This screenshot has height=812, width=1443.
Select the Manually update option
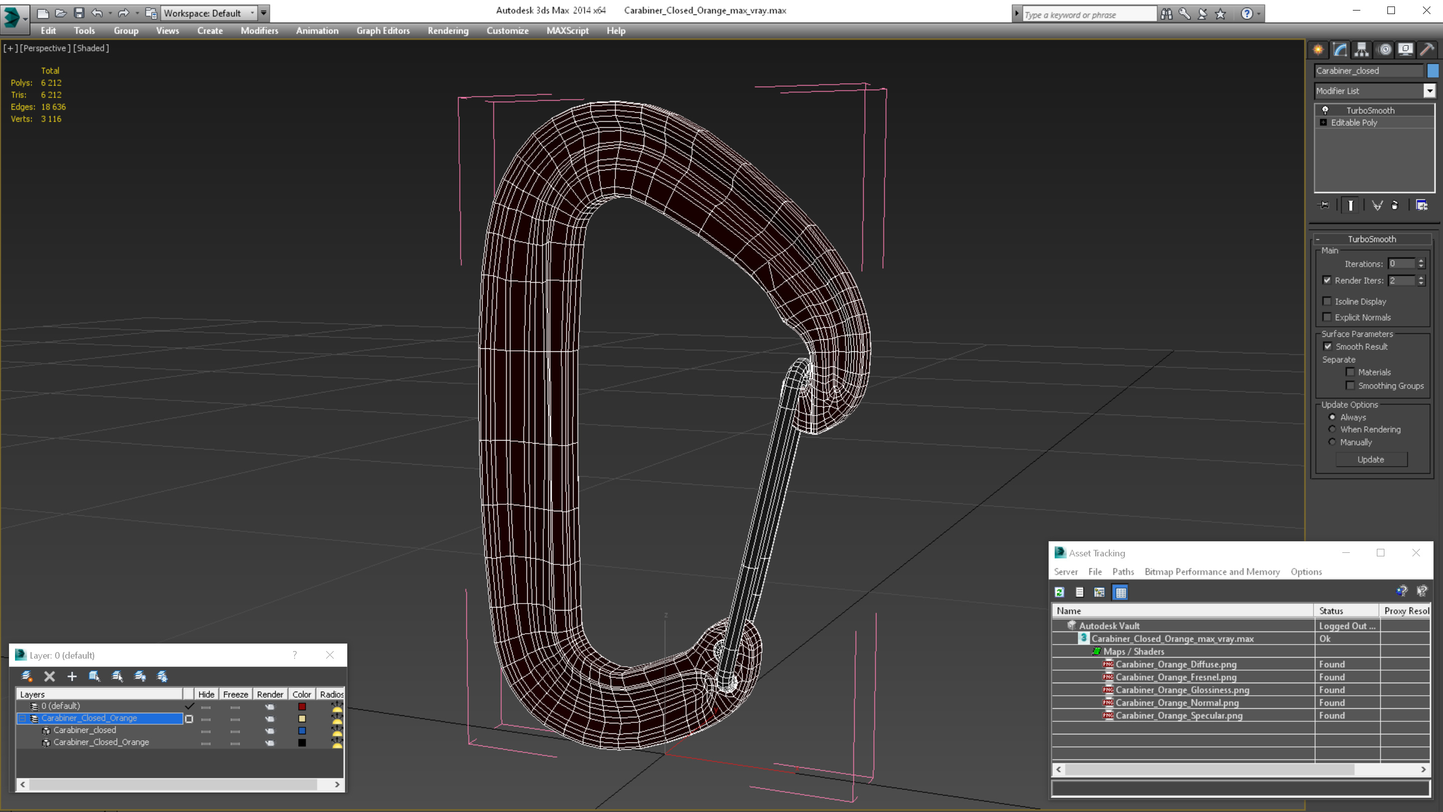pyautogui.click(x=1332, y=442)
